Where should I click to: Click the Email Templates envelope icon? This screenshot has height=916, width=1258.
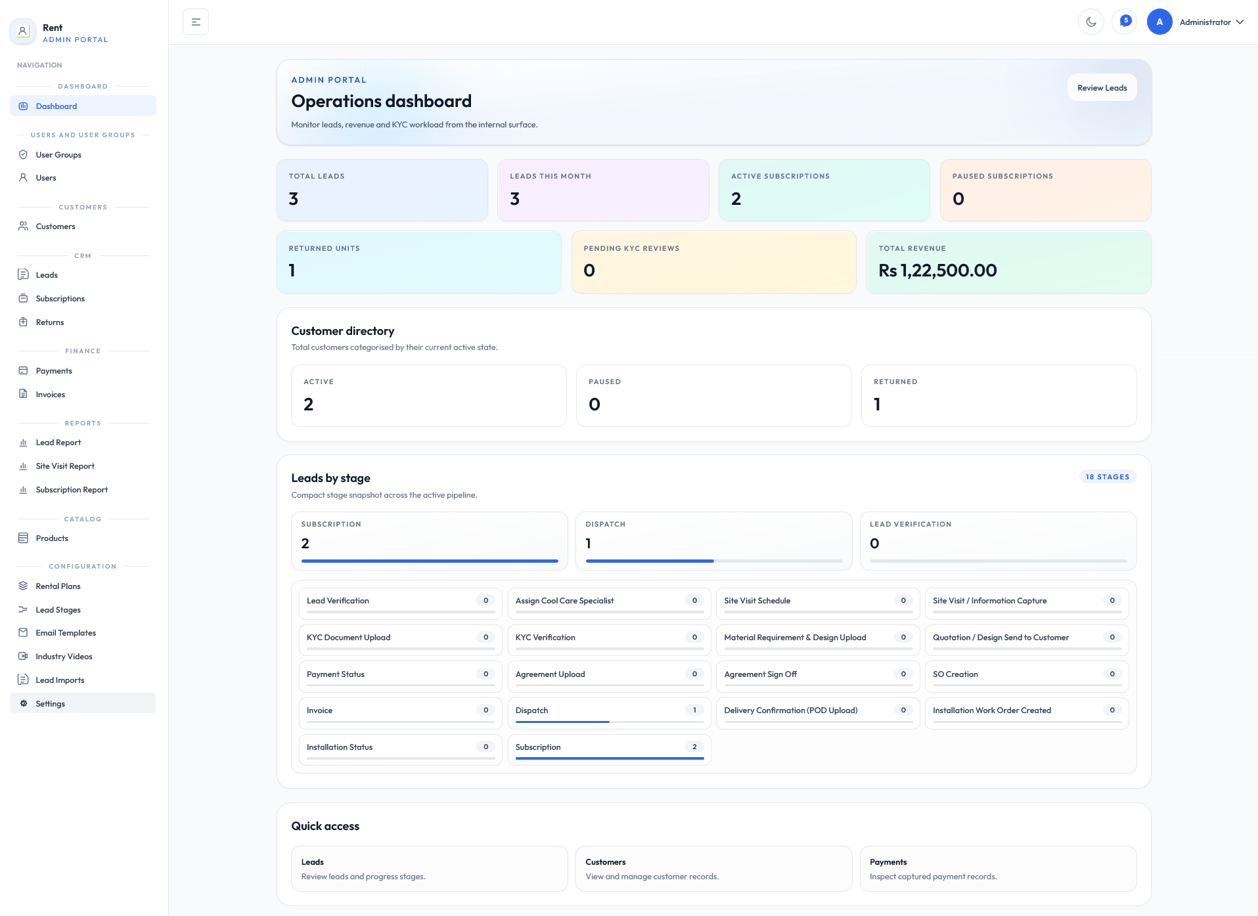23,633
